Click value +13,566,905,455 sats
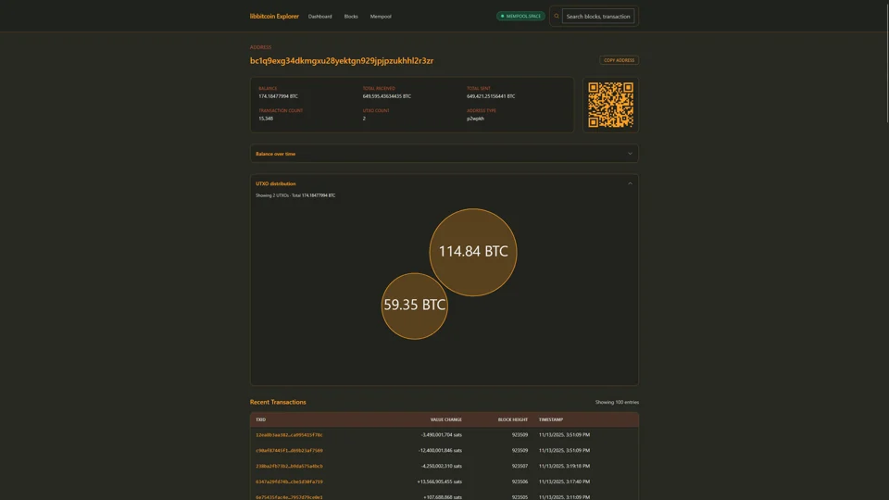Image resolution: width=889 pixels, height=500 pixels. [439, 481]
